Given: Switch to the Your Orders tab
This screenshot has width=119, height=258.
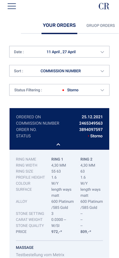Looking at the screenshot, I should coord(59,25).
